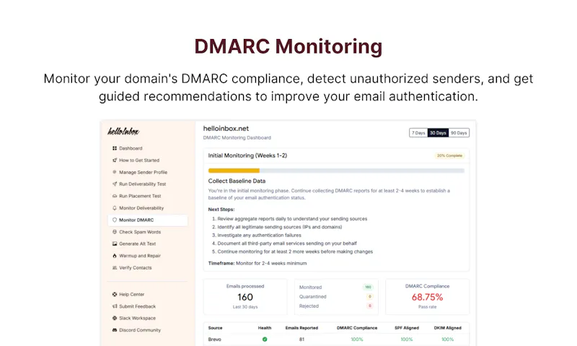
Task: Click the Run Deliverability Test paper-plane icon
Action: [x=115, y=184]
